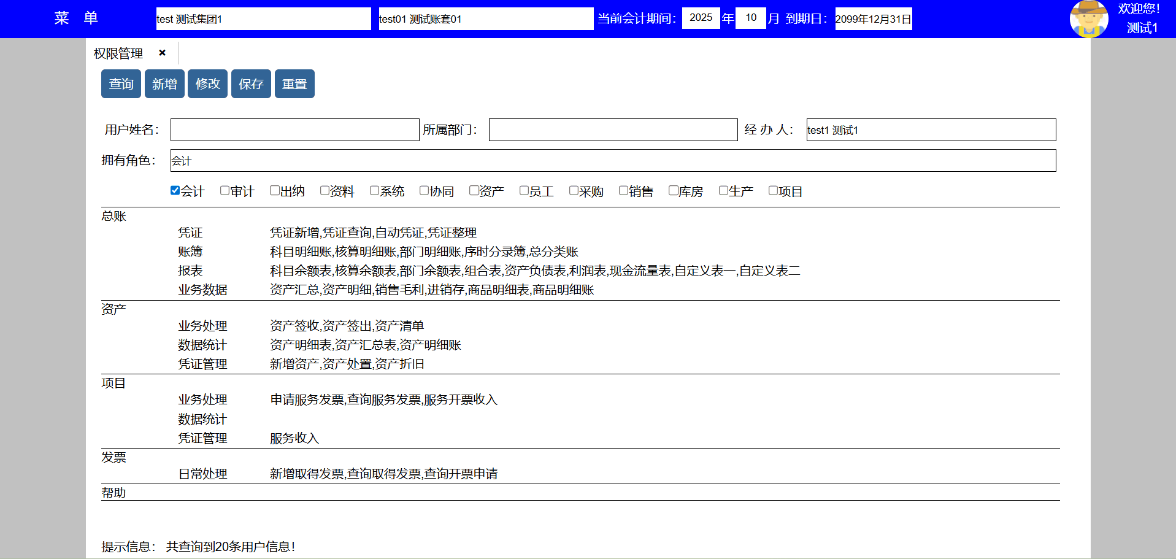Click the 经办人 field
The width and height of the screenshot is (1176, 559).
click(931, 130)
